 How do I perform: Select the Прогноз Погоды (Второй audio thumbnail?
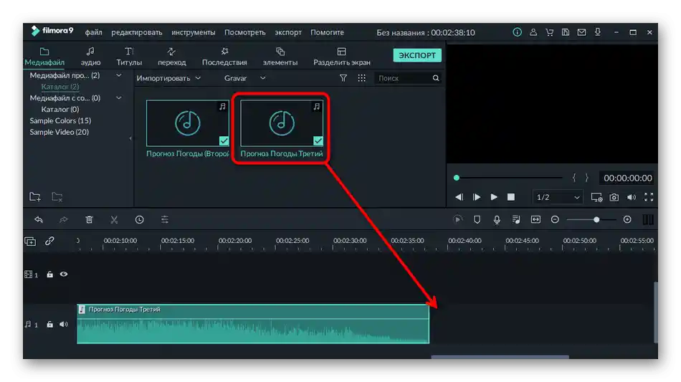(x=188, y=123)
